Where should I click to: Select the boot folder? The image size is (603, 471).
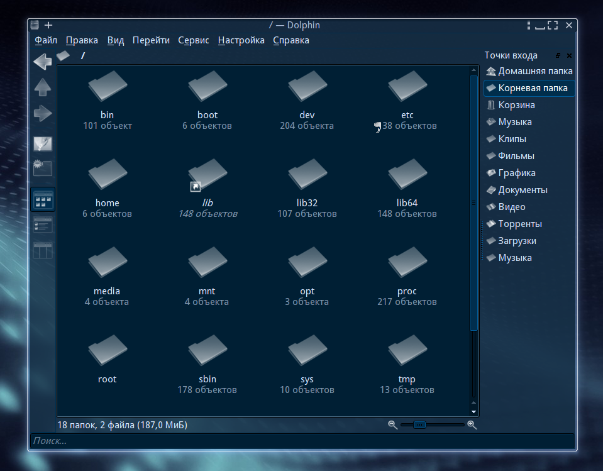point(207,101)
